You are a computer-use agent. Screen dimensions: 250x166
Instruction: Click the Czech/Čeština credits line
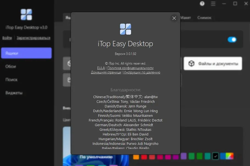(x=126, y=102)
